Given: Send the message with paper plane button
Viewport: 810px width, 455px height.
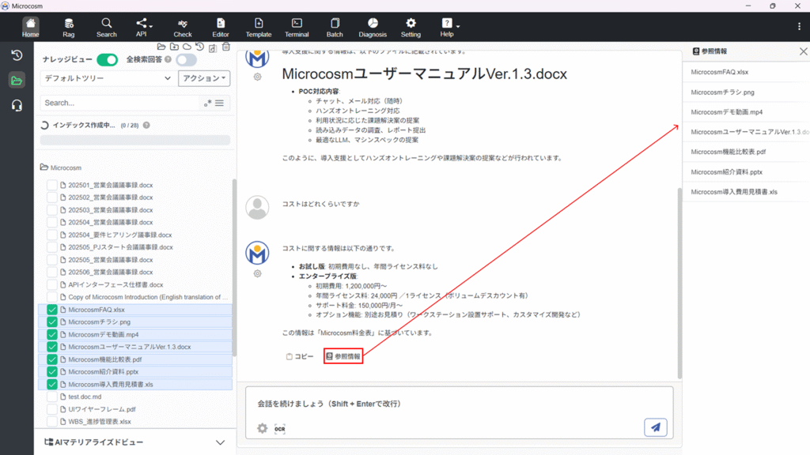Looking at the screenshot, I should click(x=655, y=427).
